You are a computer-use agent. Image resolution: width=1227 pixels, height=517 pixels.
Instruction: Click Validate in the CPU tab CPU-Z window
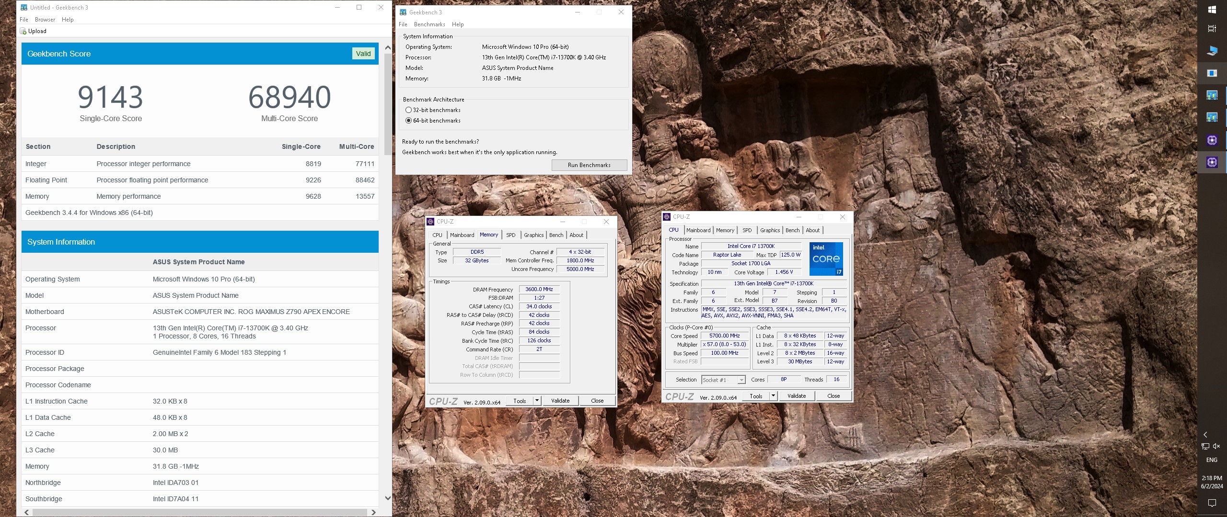(797, 396)
